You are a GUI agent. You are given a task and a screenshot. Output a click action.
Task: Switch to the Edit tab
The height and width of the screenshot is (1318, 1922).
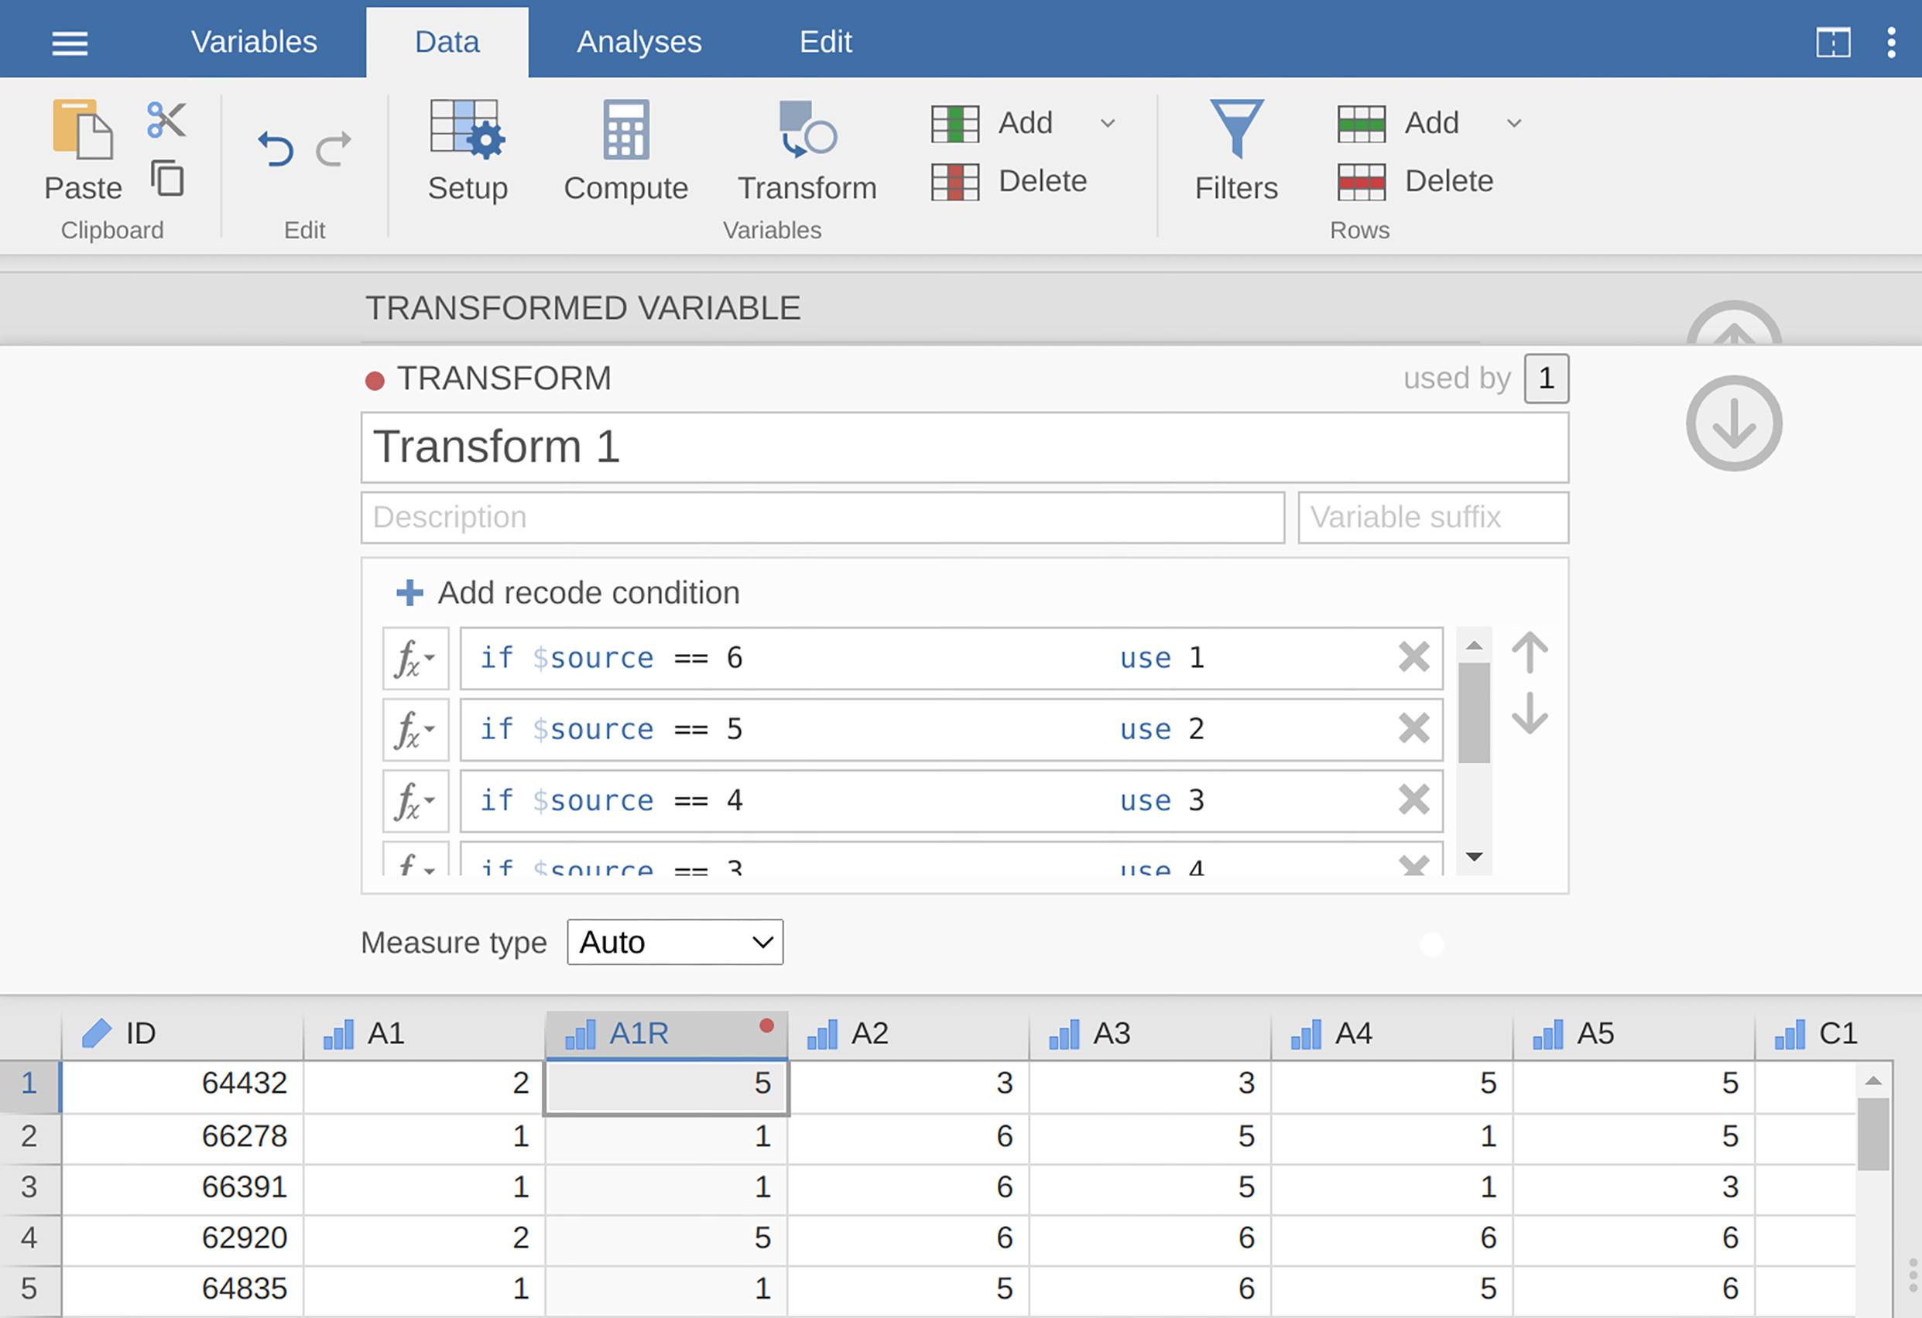[x=825, y=41]
